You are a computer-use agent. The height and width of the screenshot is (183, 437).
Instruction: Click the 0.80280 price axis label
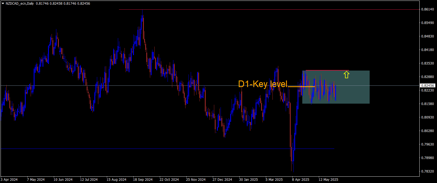point(427,131)
